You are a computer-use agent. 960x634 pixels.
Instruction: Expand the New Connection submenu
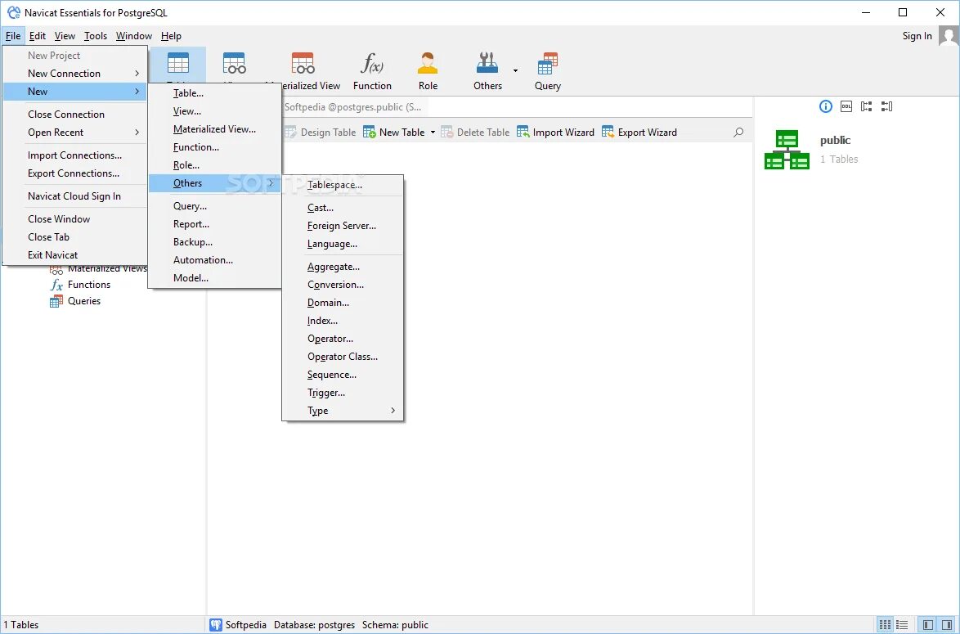click(x=74, y=74)
